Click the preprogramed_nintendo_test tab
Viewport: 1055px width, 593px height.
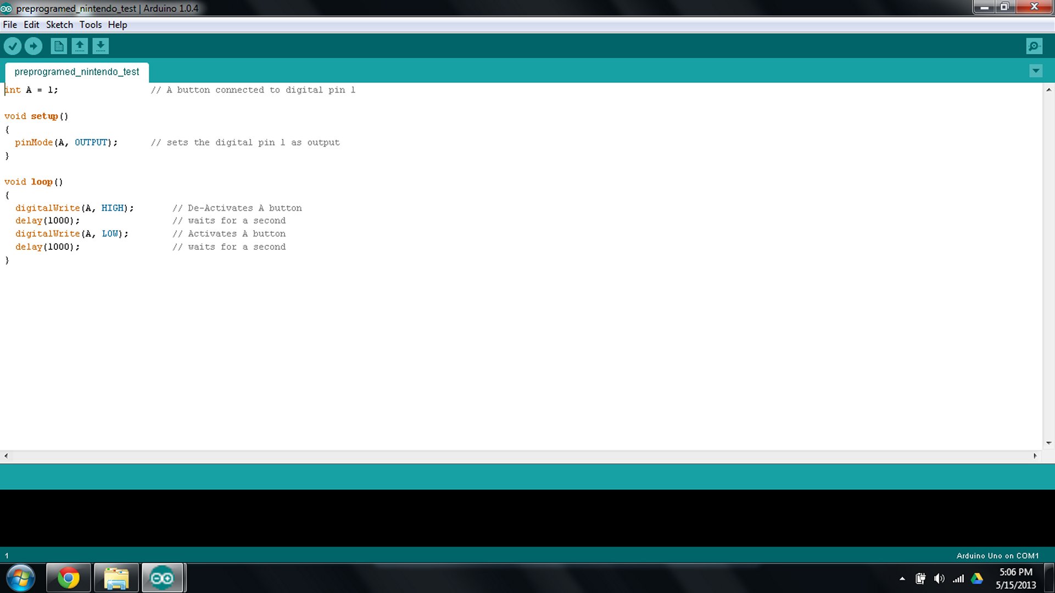77,72
